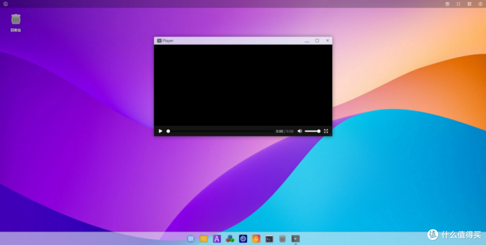Start playback with the play button

point(160,131)
